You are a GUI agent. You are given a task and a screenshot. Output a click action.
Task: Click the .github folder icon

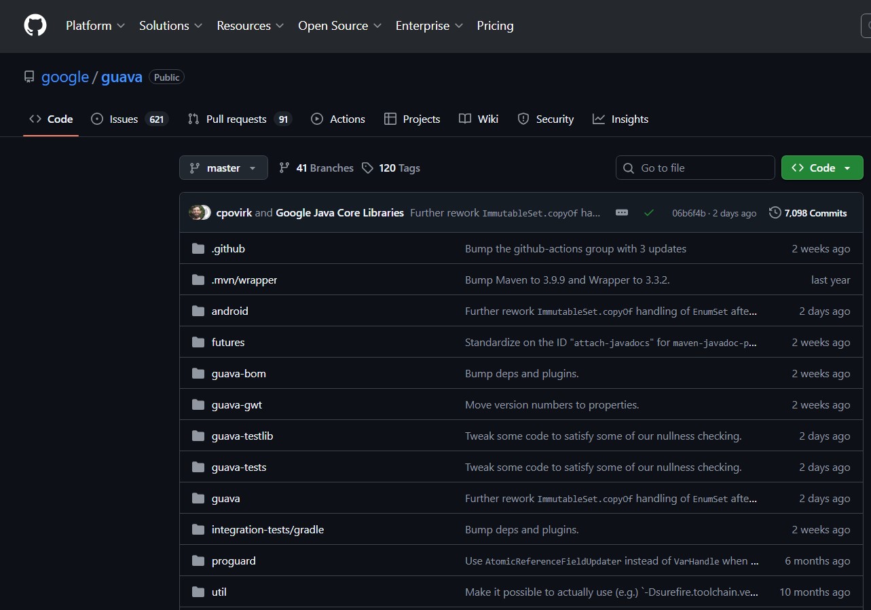click(198, 249)
